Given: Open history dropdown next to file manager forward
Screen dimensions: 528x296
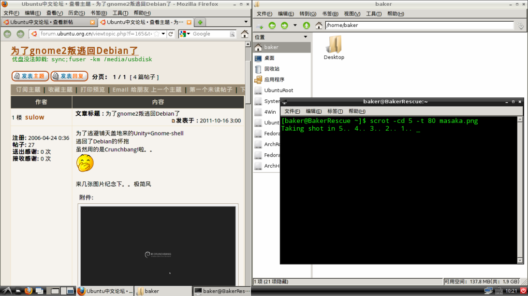Looking at the screenshot, I should coord(295,25).
